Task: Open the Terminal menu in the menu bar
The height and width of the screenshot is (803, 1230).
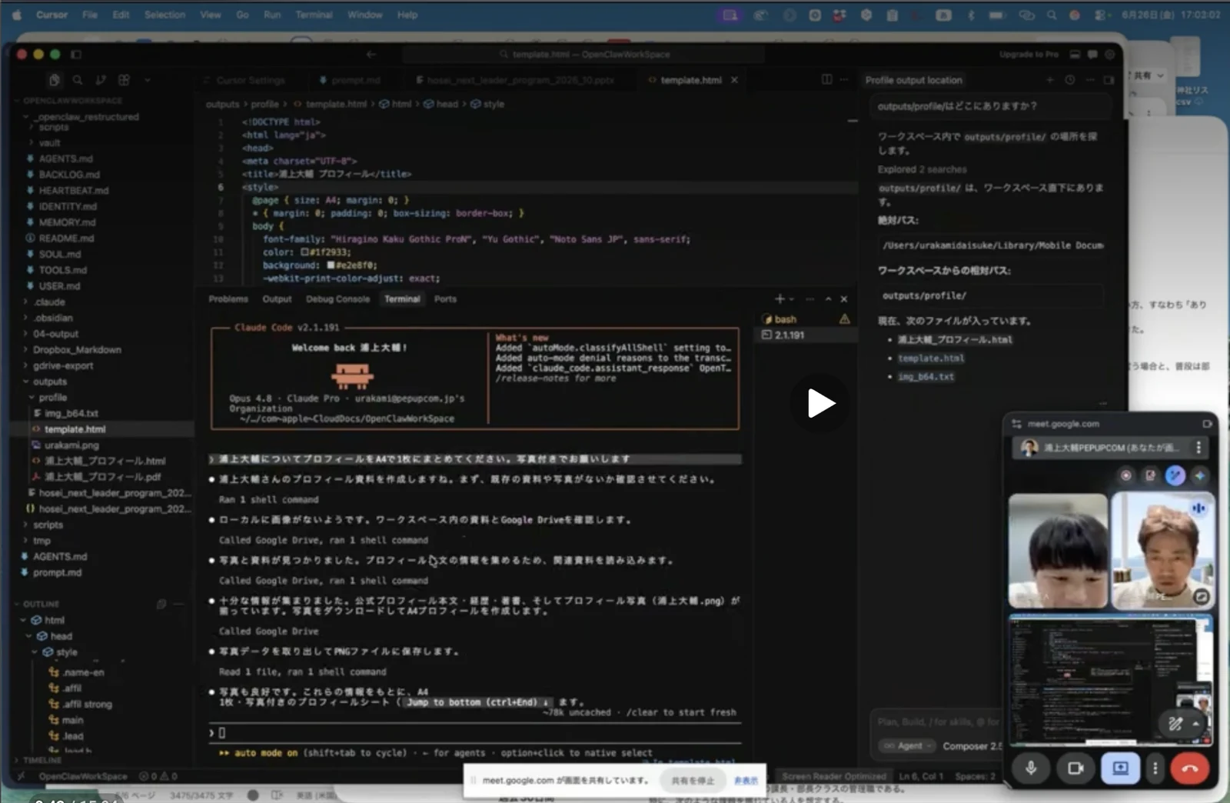Action: [314, 15]
